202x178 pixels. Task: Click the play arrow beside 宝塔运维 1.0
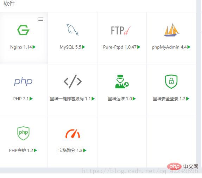[x=134, y=98]
